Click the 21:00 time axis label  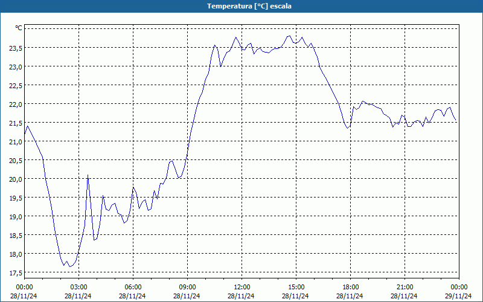point(405,288)
